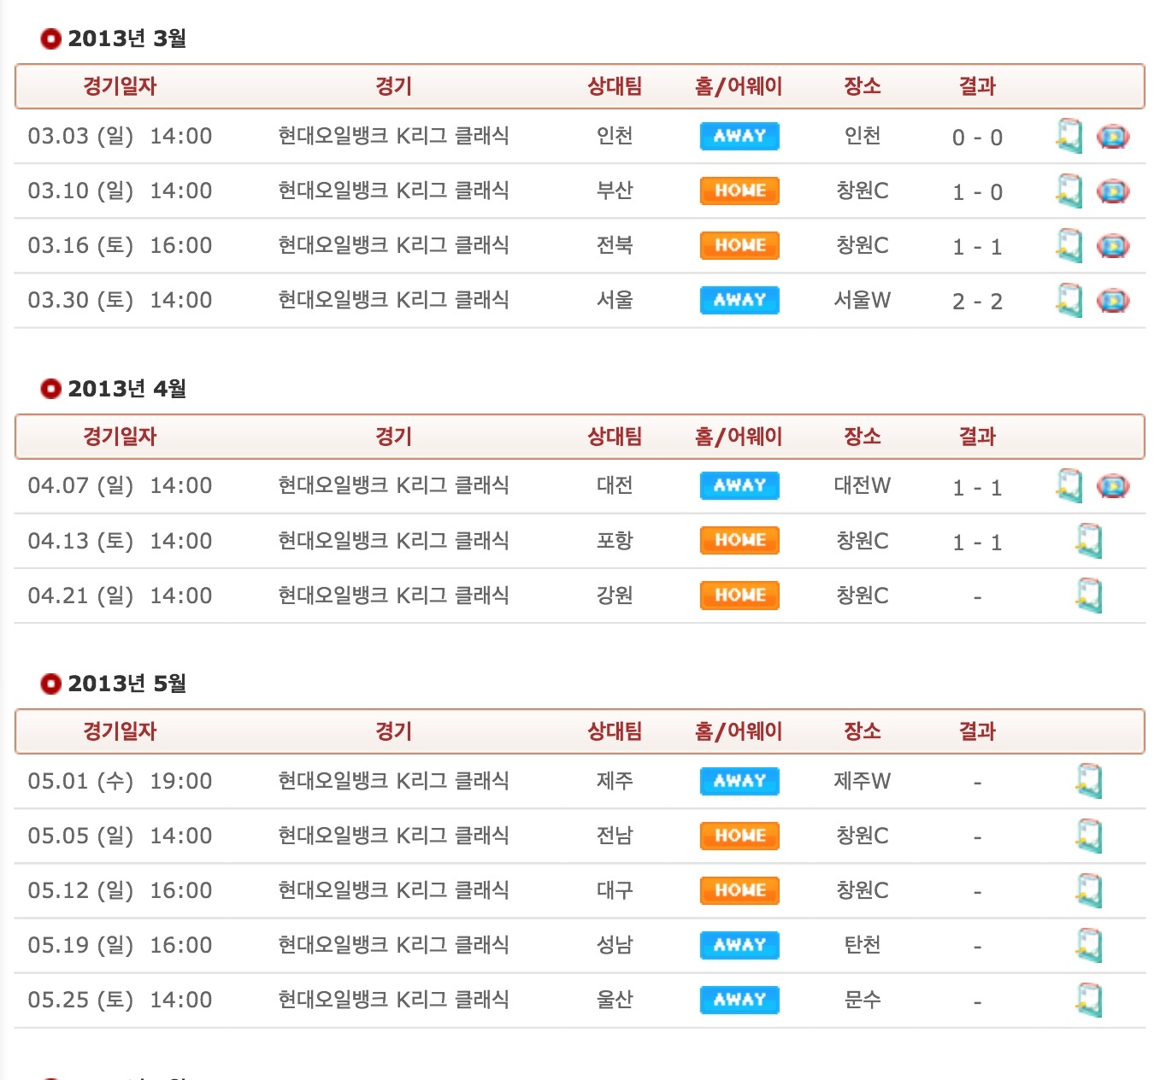Viewport: 1166px width, 1080px height.
Task: Play video highlight for 03.03 인천 game
Action: click(x=1112, y=137)
